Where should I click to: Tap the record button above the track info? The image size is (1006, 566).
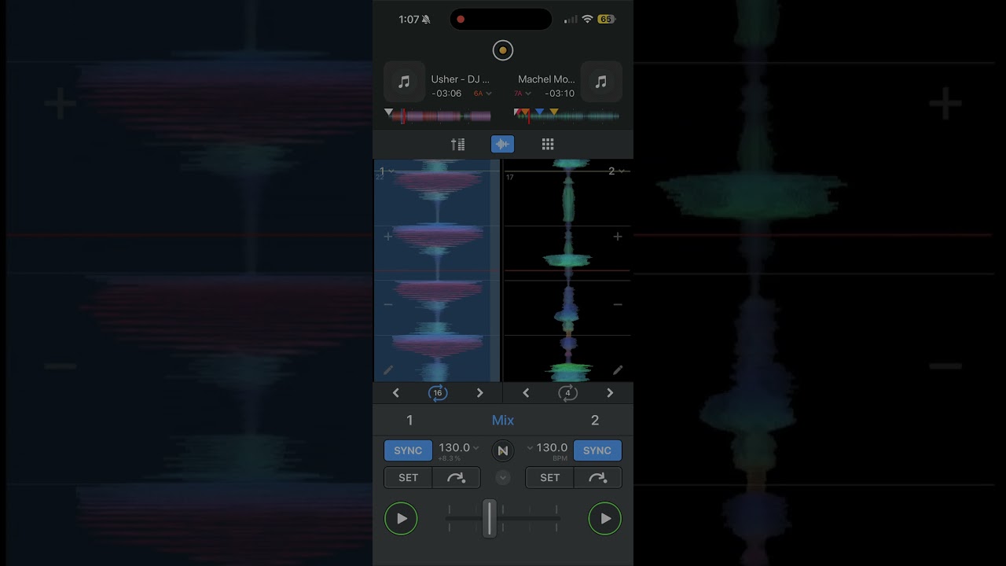tap(502, 50)
